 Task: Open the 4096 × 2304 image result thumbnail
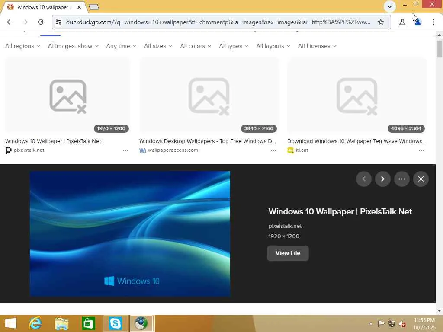(356, 96)
